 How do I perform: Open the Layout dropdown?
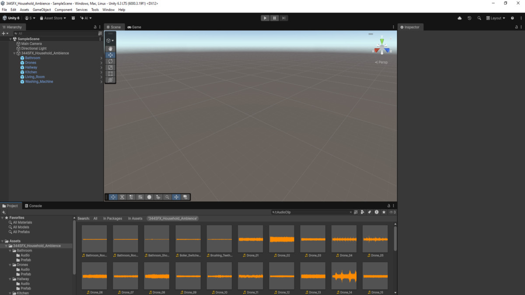(x=496, y=18)
